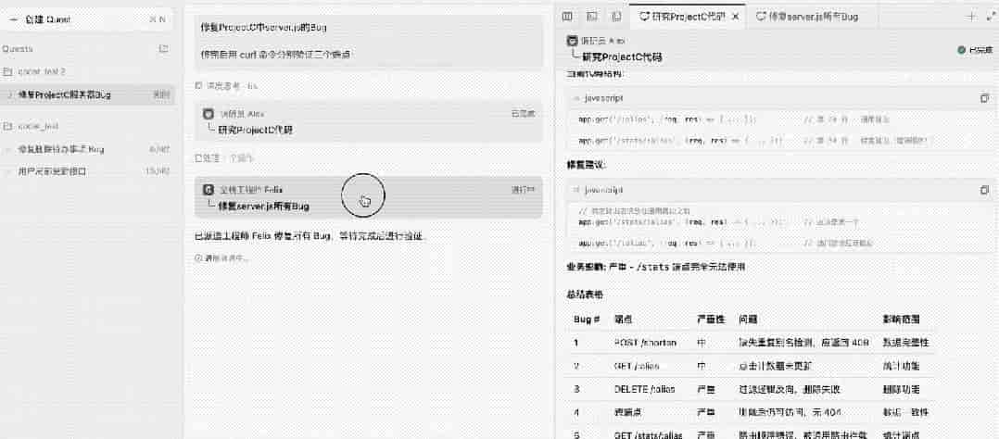
Task: Click the second panel layout icon
Action: click(592, 17)
